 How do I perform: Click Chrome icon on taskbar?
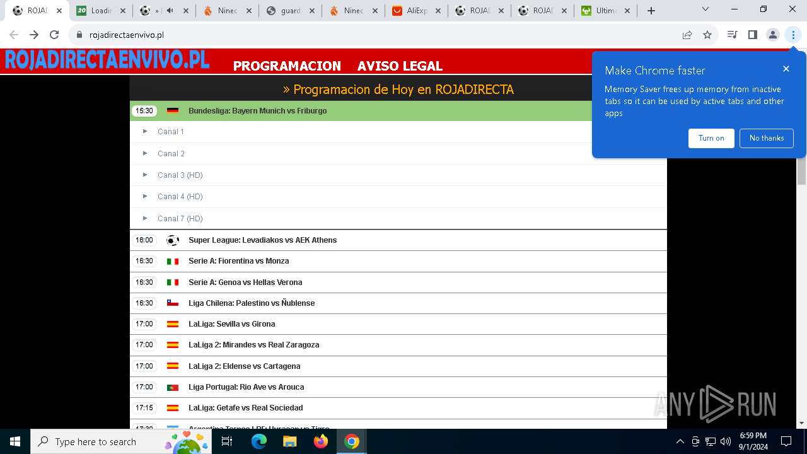pyautogui.click(x=352, y=441)
